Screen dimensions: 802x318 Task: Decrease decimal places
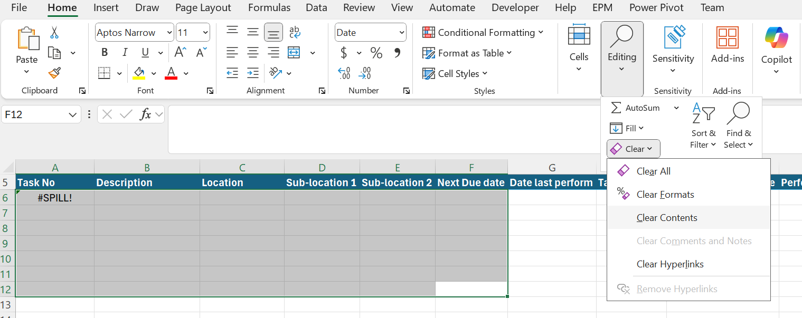click(364, 73)
